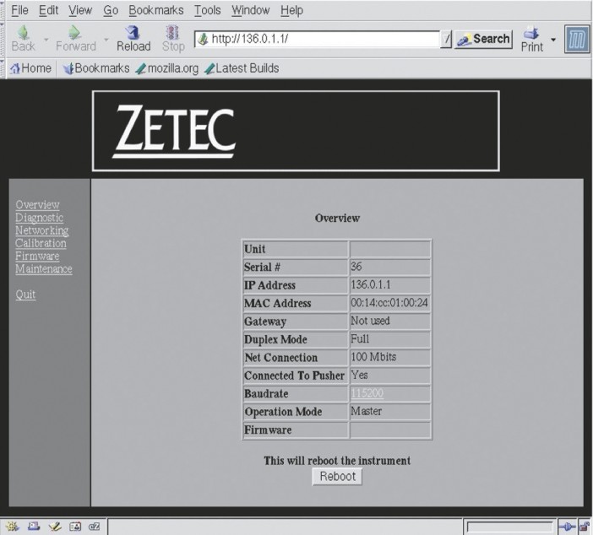Screen dimensions: 593x535
Task: Open Navigator from the status bar icon
Action: click(11, 527)
